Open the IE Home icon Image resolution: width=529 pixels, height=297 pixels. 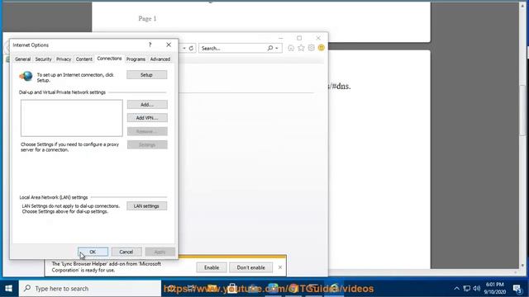click(x=291, y=48)
